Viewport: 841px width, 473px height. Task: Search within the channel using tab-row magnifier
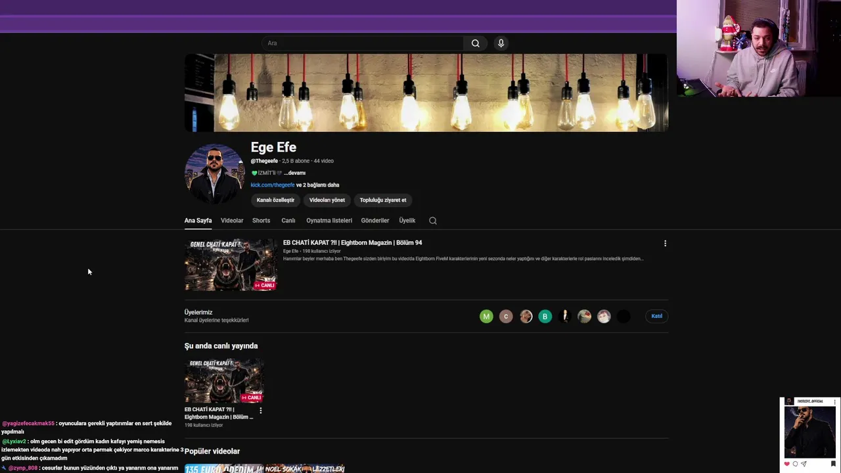pos(432,221)
